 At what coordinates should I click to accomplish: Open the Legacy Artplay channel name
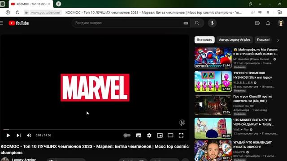click(24, 159)
